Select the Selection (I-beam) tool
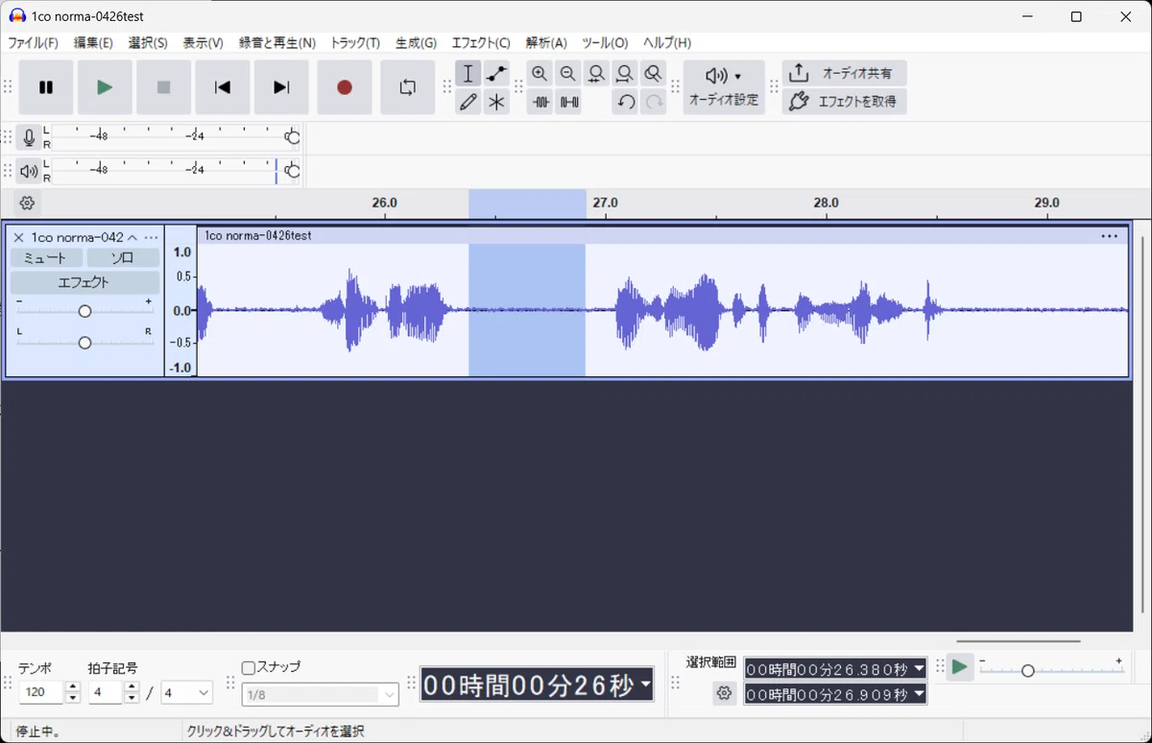Screen dimensions: 1152x743 click(468, 74)
